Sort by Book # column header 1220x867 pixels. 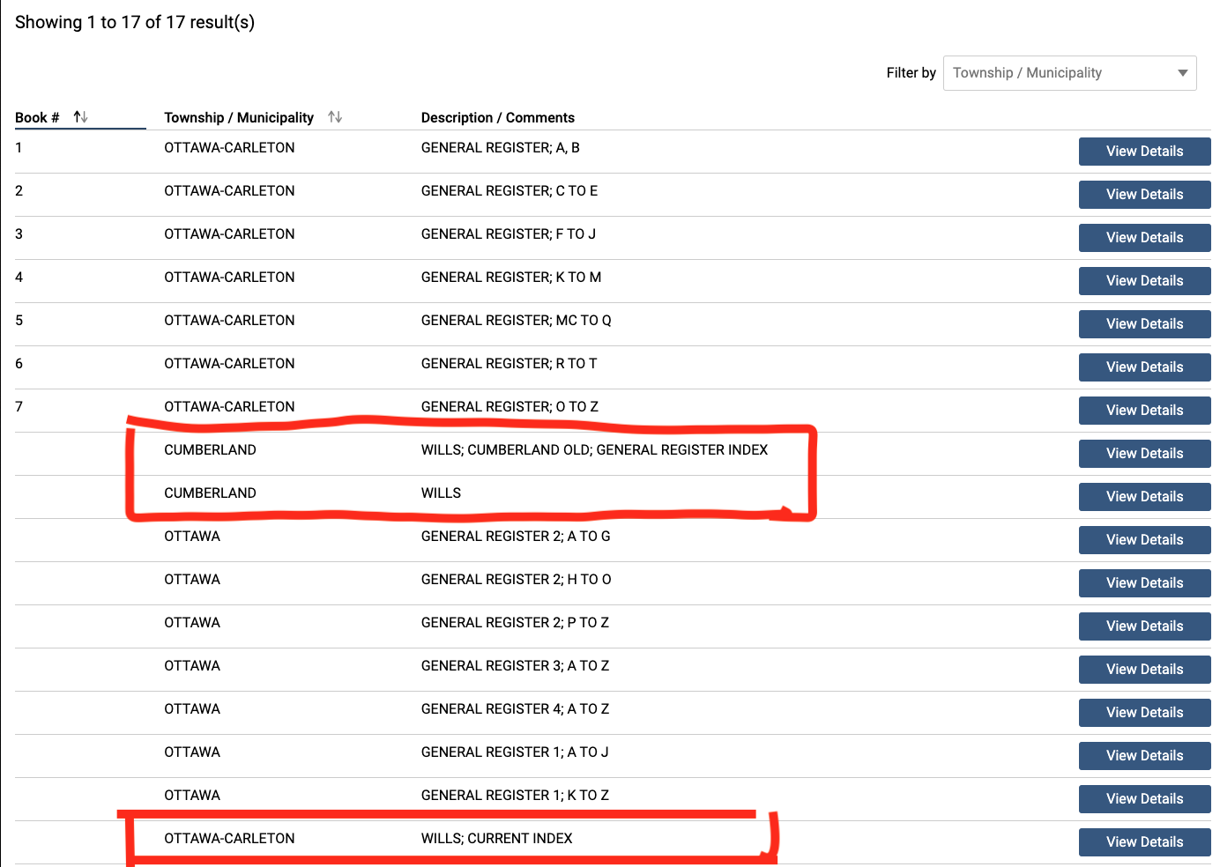tap(37, 117)
